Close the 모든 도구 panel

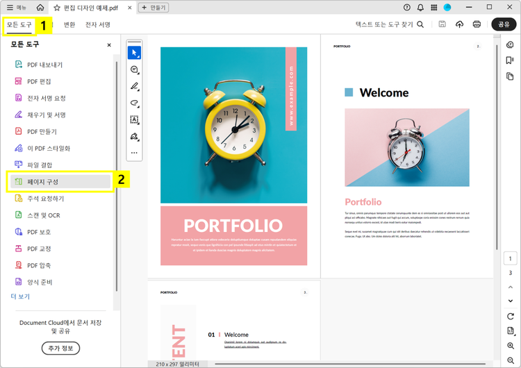109,45
